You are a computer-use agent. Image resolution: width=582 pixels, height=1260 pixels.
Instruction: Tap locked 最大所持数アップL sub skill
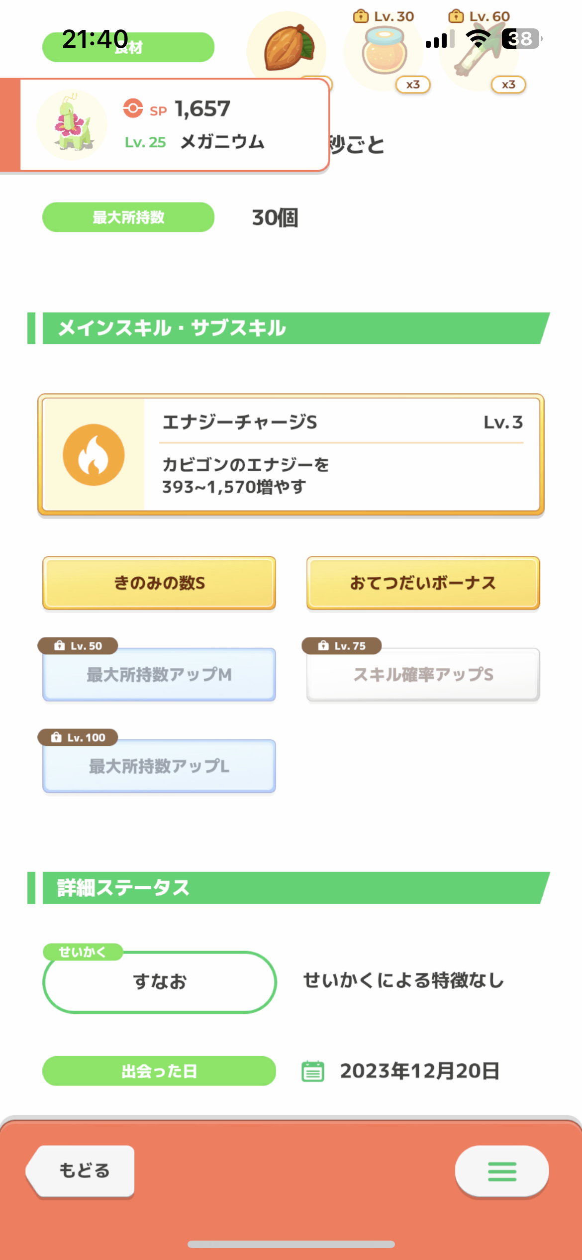tap(159, 766)
